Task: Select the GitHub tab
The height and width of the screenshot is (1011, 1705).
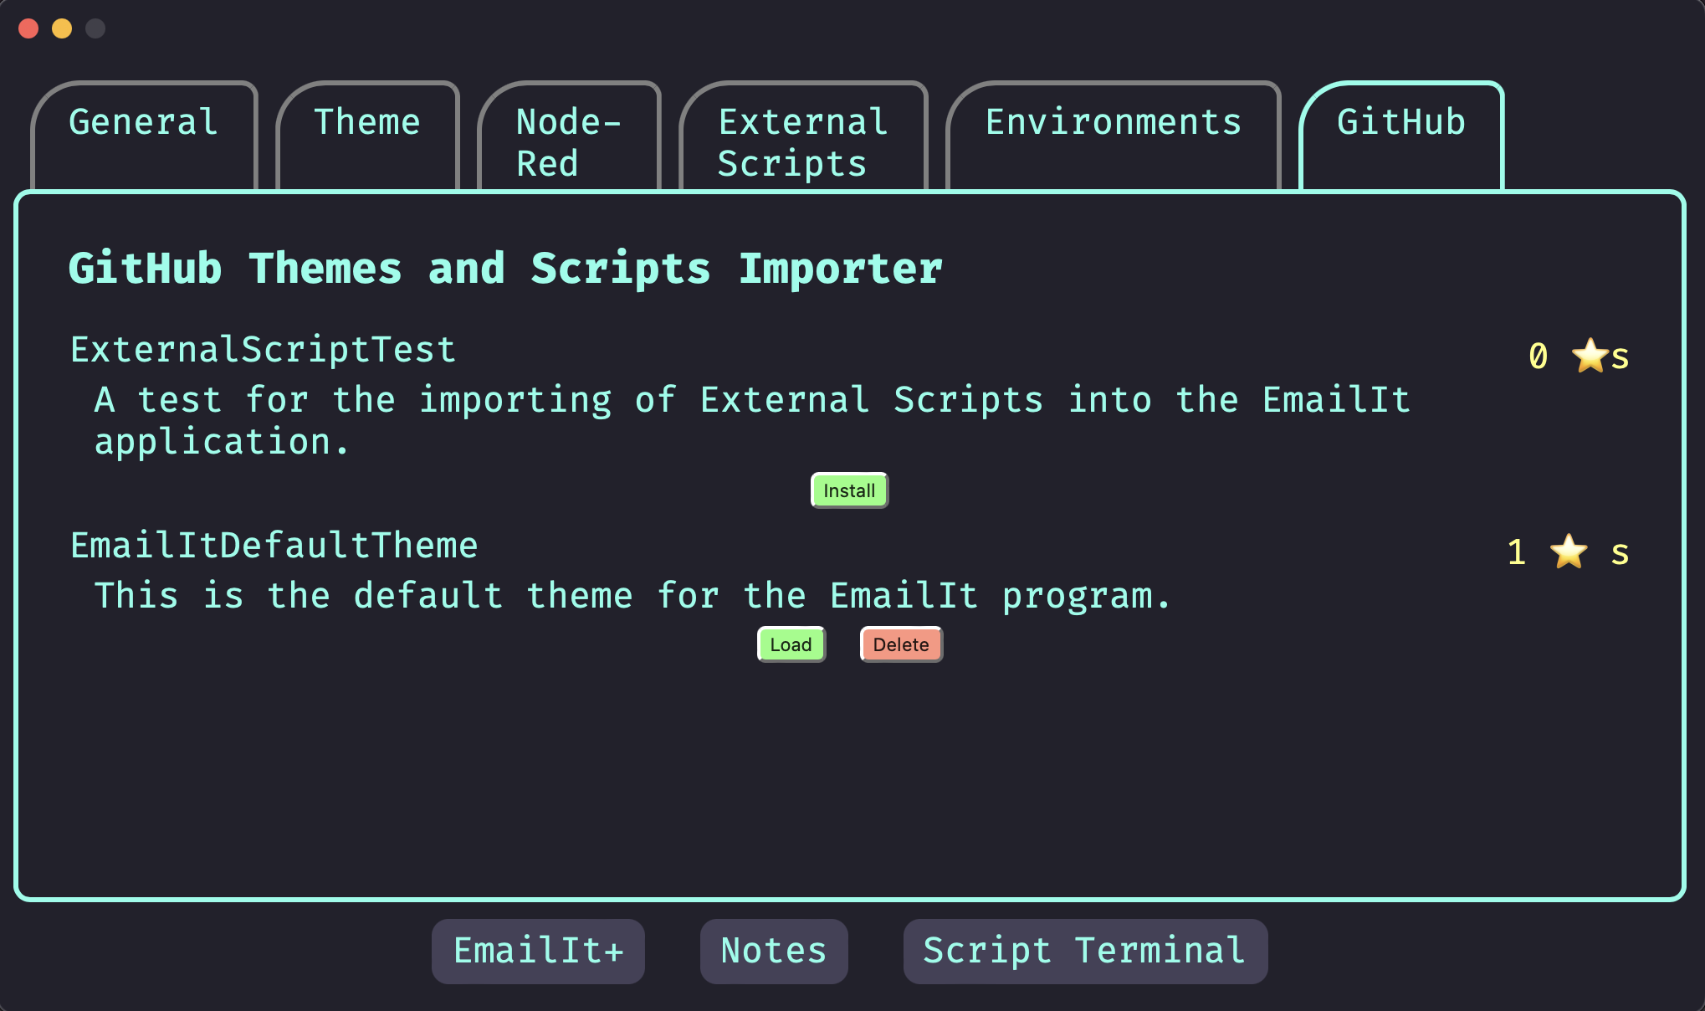Action: [1400, 122]
